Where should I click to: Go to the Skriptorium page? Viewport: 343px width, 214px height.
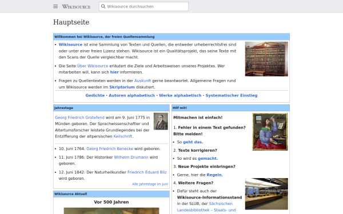point(122,87)
